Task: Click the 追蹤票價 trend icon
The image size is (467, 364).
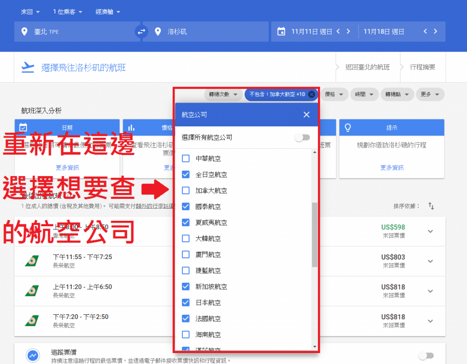Action: click(x=33, y=355)
